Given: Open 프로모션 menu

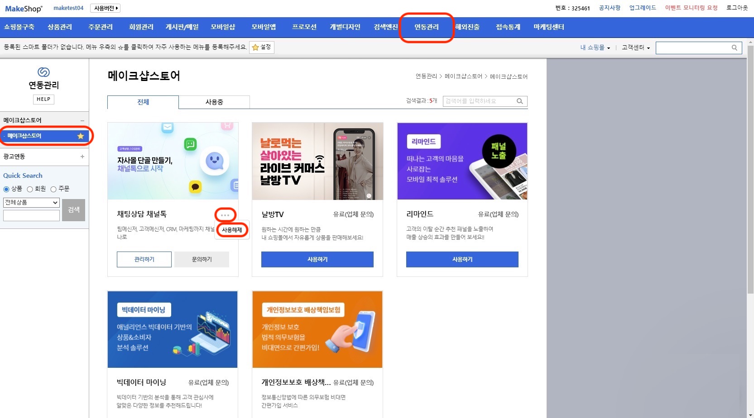Looking at the screenshot, I should pyautogui.click(x=304, y=27).
